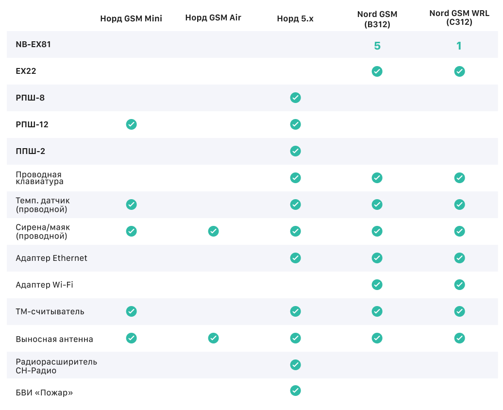Click the РПШ-8 checkmark under Норд 5.x
This screenshot has width=503, height=410.
295,98
